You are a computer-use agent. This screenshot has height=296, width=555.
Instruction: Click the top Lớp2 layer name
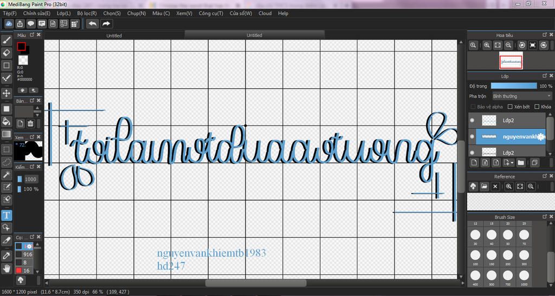tap(508, 121)
